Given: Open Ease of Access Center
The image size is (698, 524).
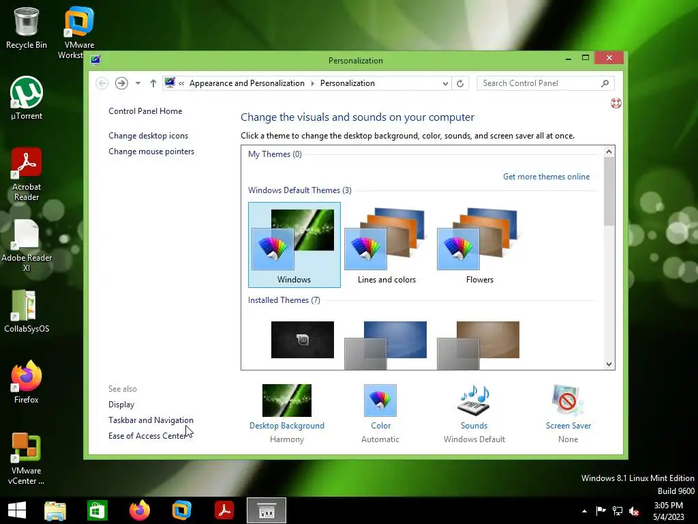Looking at the screenshot, I should click(x=147, y=436).
